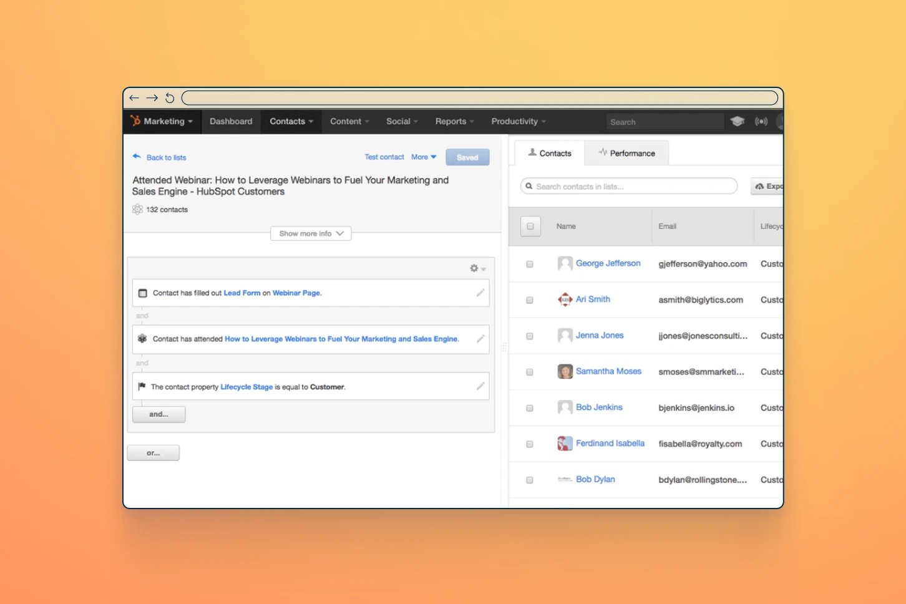The image size is (906, 604).
Task: Click Ari Smith company logo avatar
Action: [565, 300]
